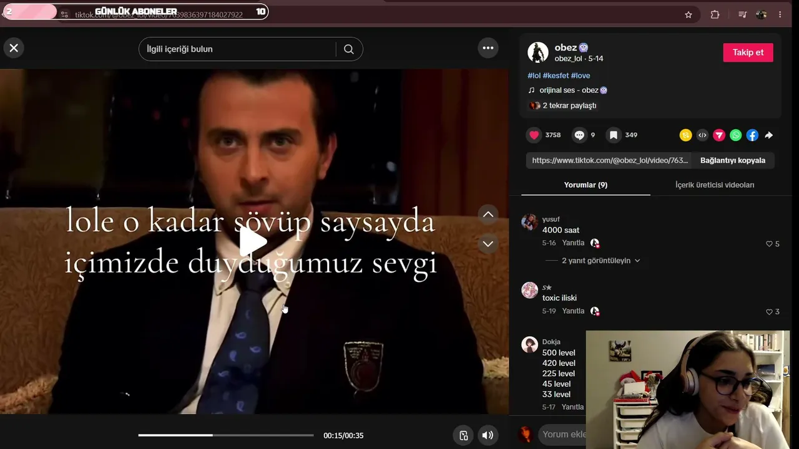Open the browser Extensions puzzle icon
Image resolution: width=799 pixels, height=449 pixels.
pos(715,14)
